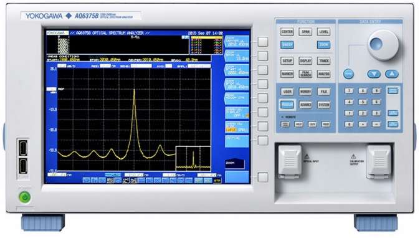Select the INITIAL softkey on screen

point(237,141)
